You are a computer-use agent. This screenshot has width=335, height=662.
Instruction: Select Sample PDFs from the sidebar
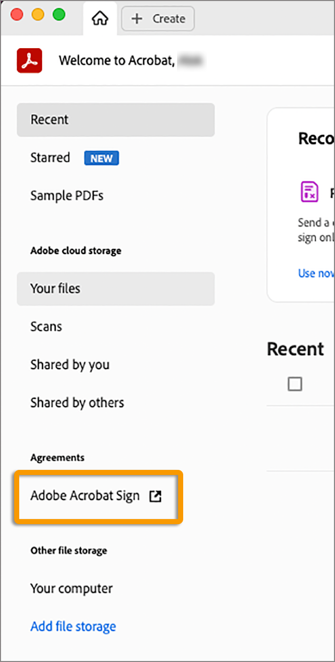[x=67, y=196]
